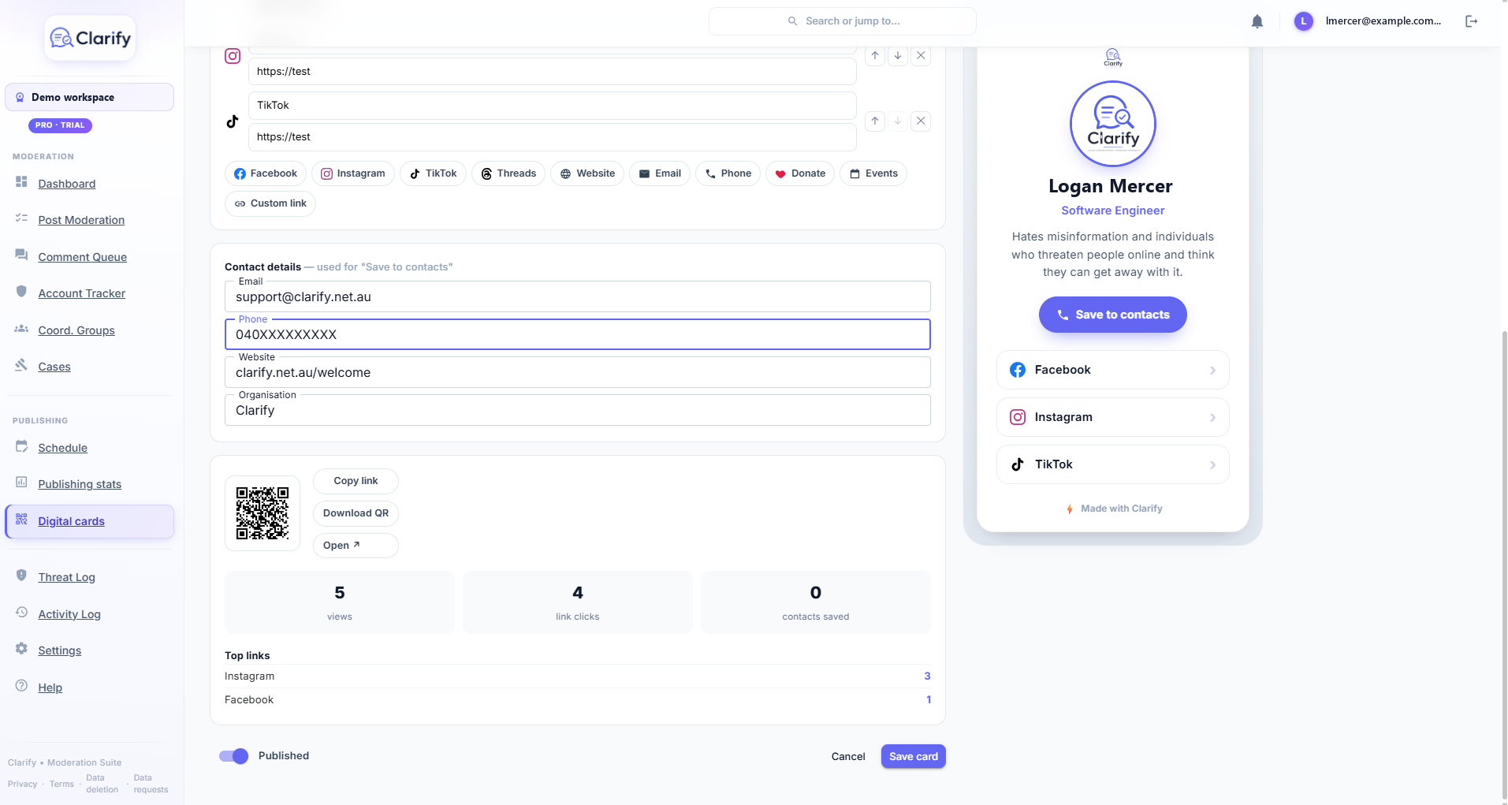Image resolution: width=1508 pixels, height=805 pixels.
Task: Add an Events link chip
Action: pos(873,173)
